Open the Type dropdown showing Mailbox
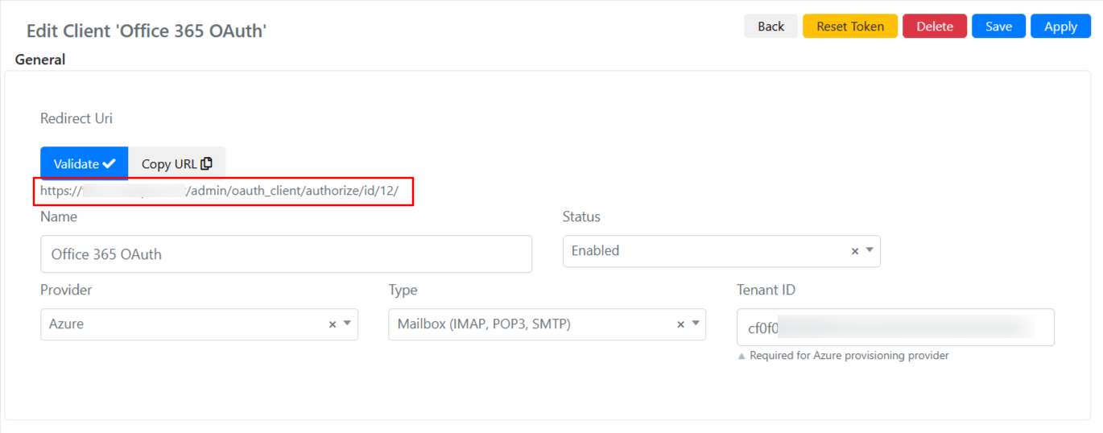This screenshot has height=433, width=1103. pyautogui.click(x=547, y=324)
